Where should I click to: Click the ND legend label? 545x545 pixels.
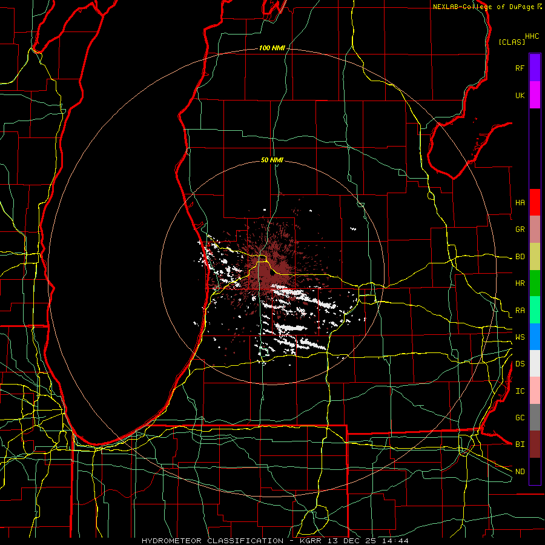pyautogui.click(x=520, y=471)
